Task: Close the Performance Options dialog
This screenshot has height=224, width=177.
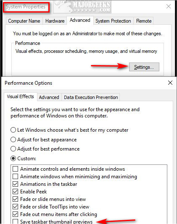Action: tap(170, 83)
